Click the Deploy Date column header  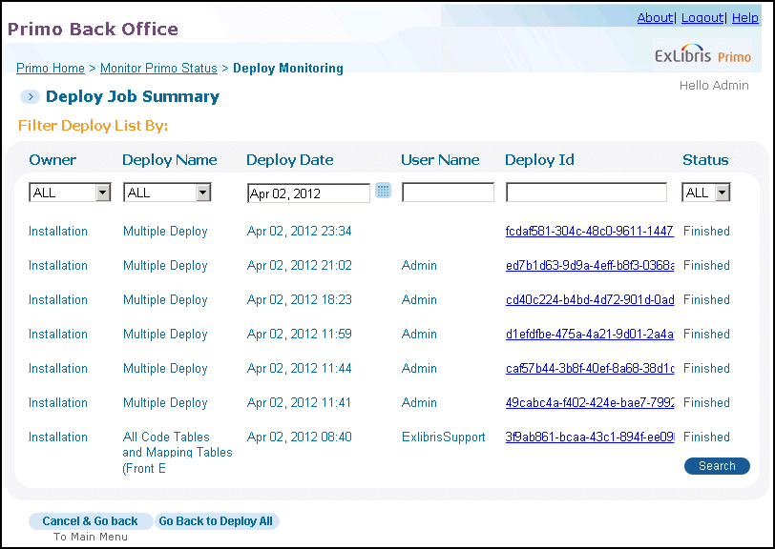(289, 160)
